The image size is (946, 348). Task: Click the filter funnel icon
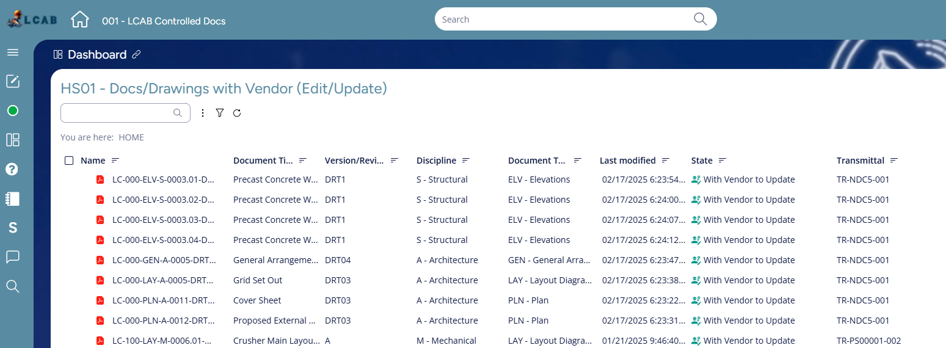point(220,113)
